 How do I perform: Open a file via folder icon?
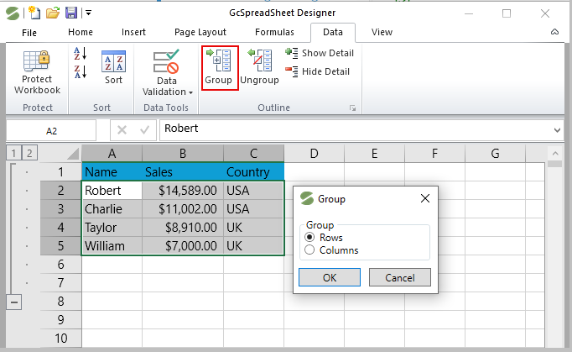[53, 13]
